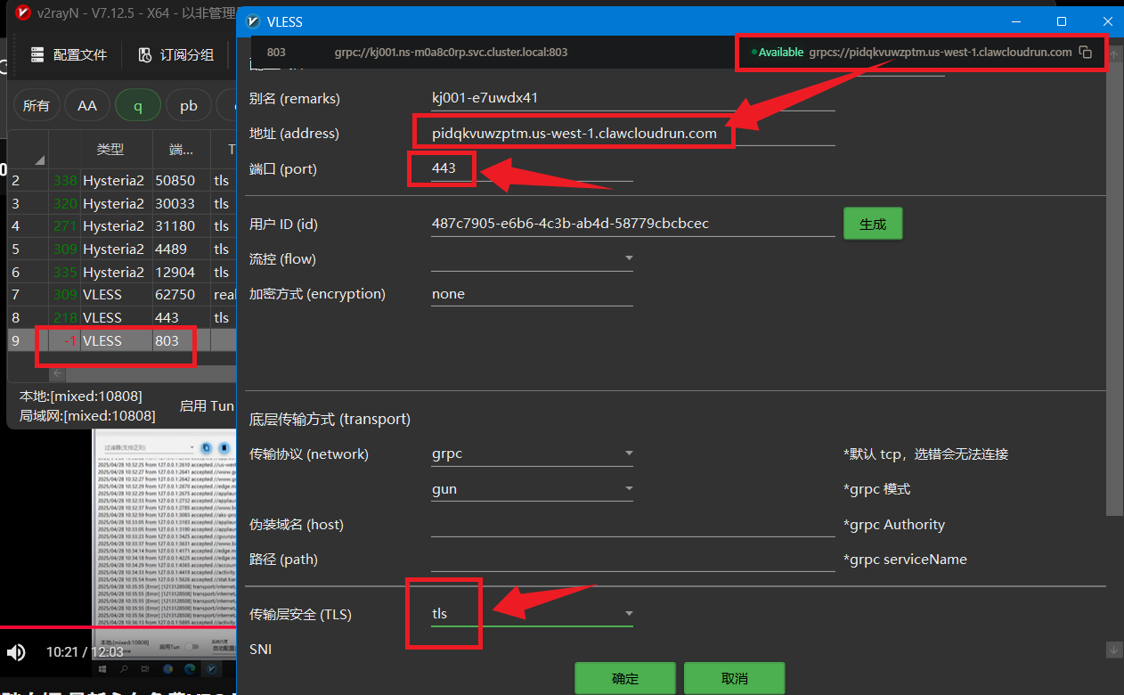This screenshot has width=1124, height=695.
Task: Click the 10:21 / 12:03 video time display
Action: point(85,652)
